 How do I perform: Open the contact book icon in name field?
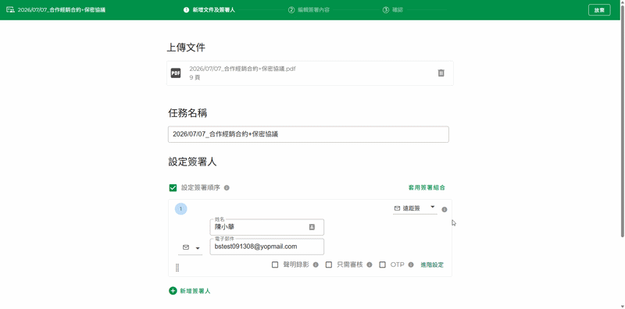pos(312,227)
